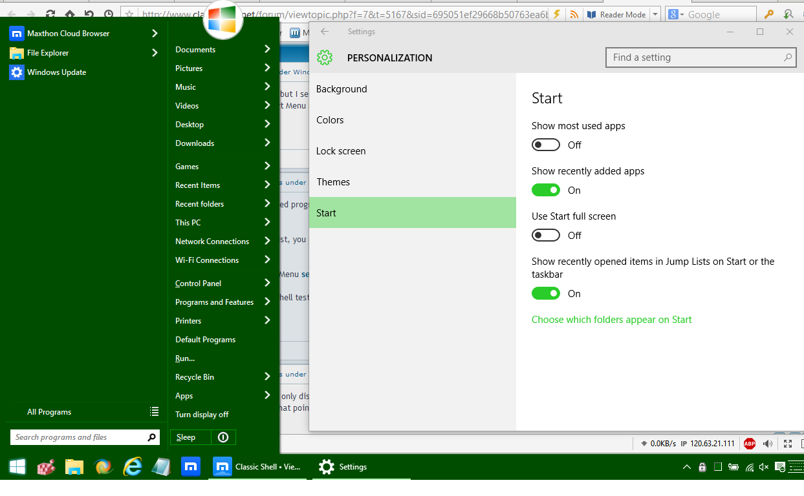Show hidden system tray icons chevron
The width and height of the screenshot is (804, 496).
(686, 467)
